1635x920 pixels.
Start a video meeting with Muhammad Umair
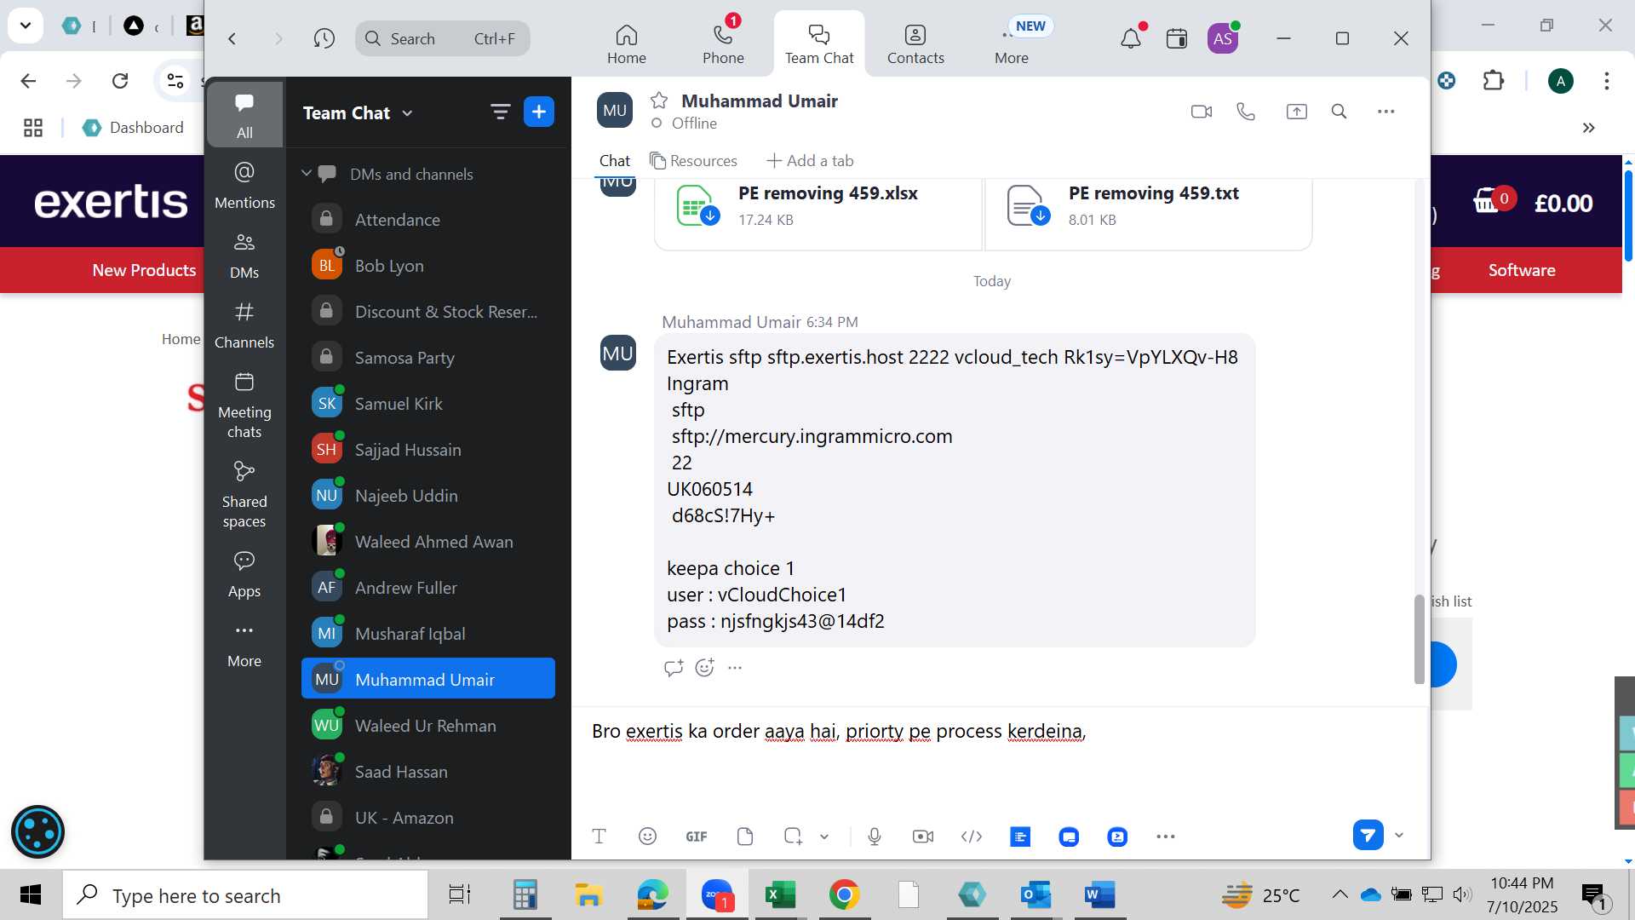(x=1202, y=112)
